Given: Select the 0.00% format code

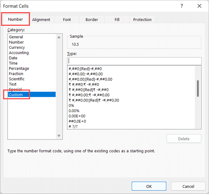Looking at the screenshot, I should [x=74, y=111].
